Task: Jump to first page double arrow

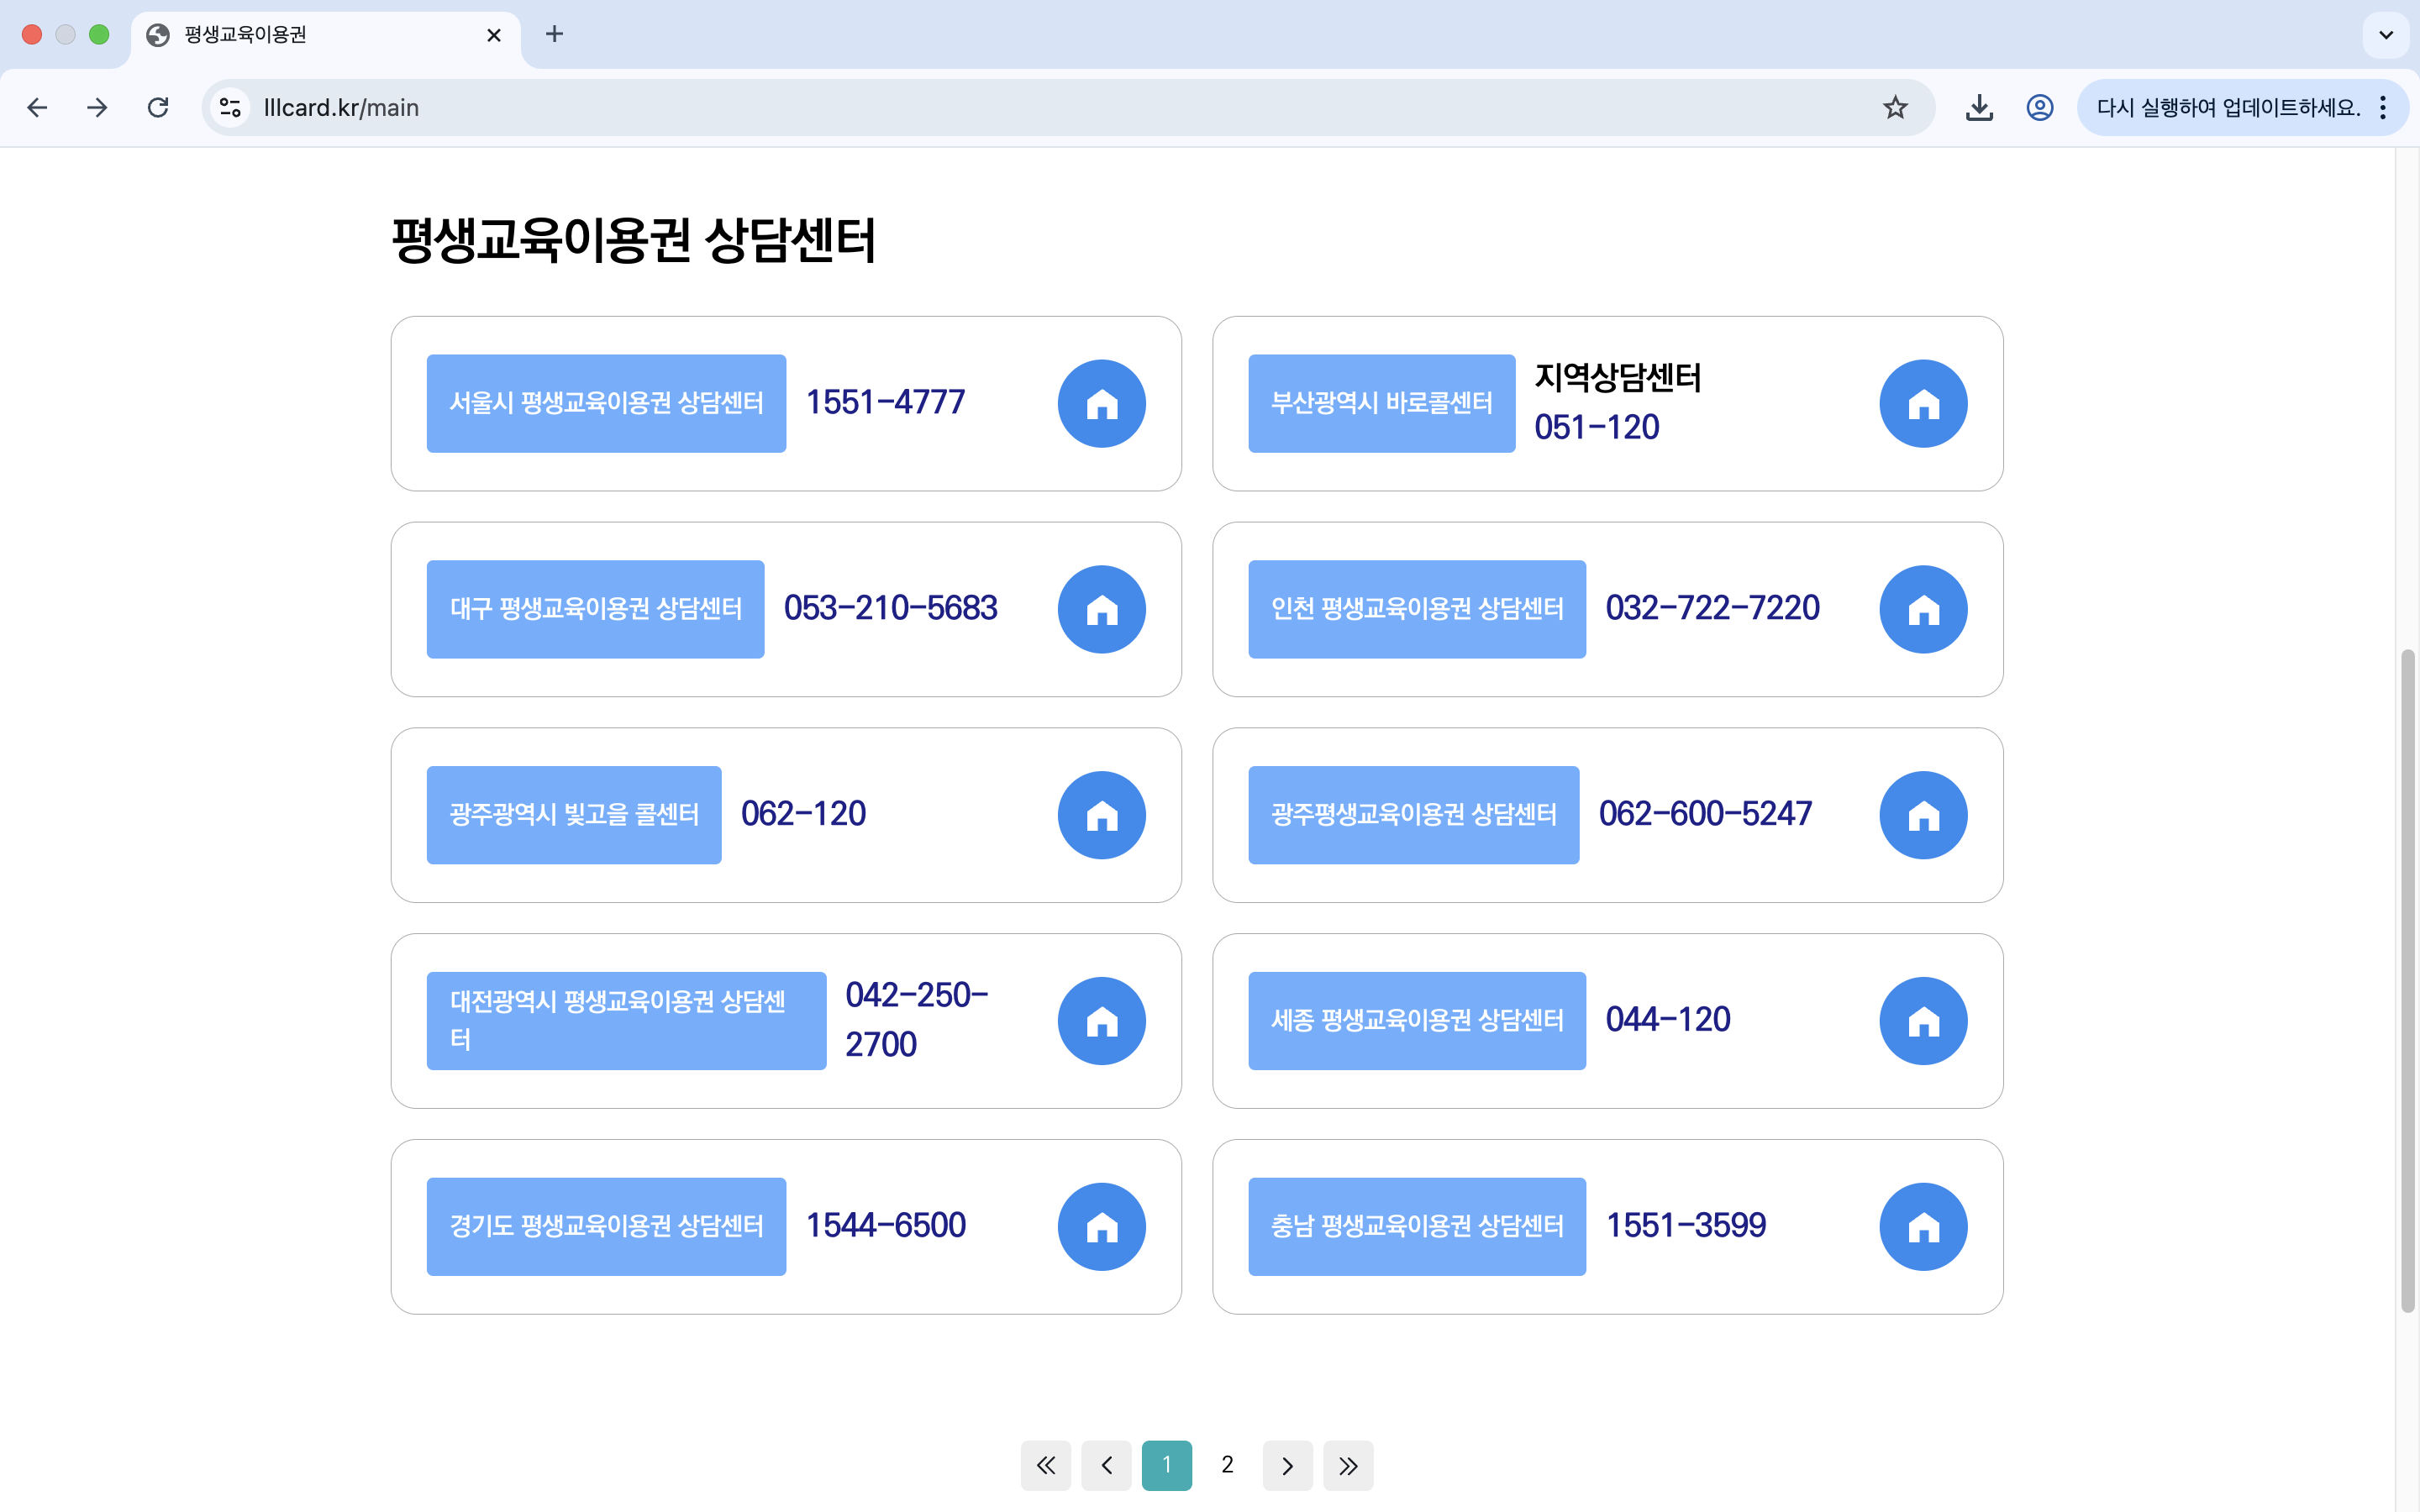Action: point(1045,1466)
